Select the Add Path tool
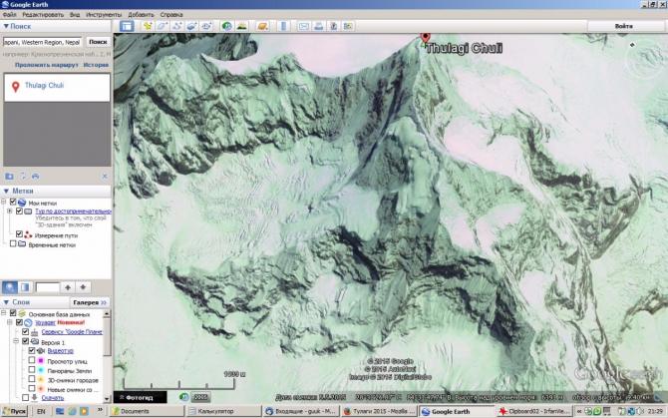 click(176, 26)
